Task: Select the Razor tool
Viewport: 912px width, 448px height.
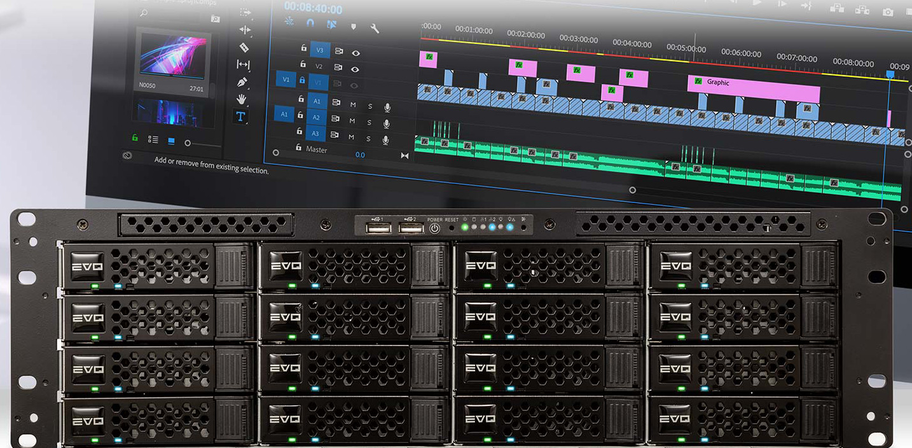Action: coord(244,47)
